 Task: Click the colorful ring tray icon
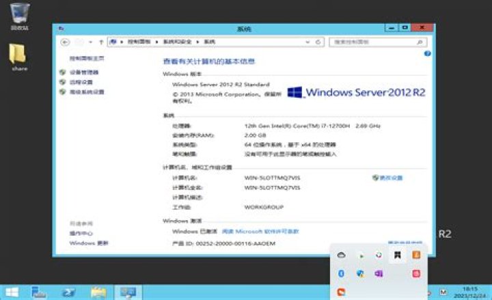point(379,255)
